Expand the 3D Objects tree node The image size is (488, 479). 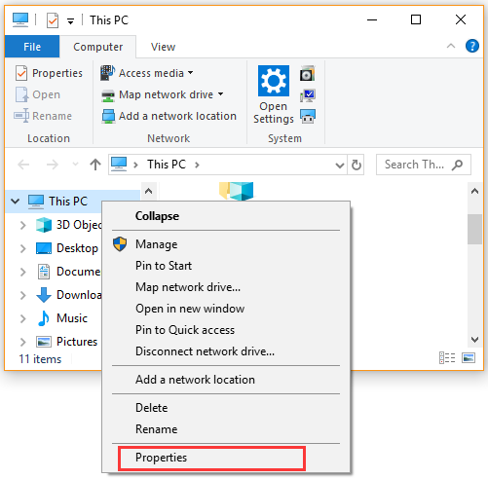22,225
